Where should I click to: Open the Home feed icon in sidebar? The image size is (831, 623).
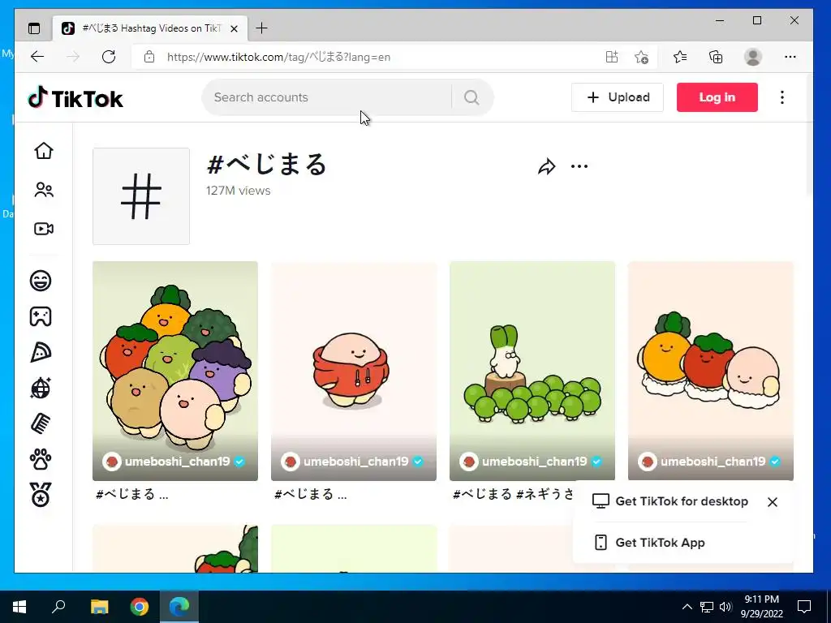(x=44, y=151)
